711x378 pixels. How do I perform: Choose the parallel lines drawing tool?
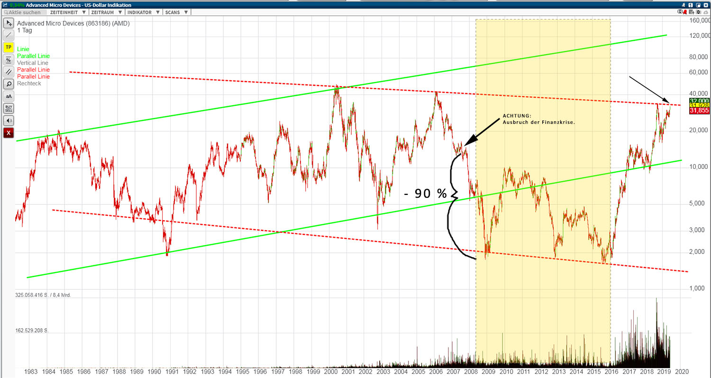point(8,72)
